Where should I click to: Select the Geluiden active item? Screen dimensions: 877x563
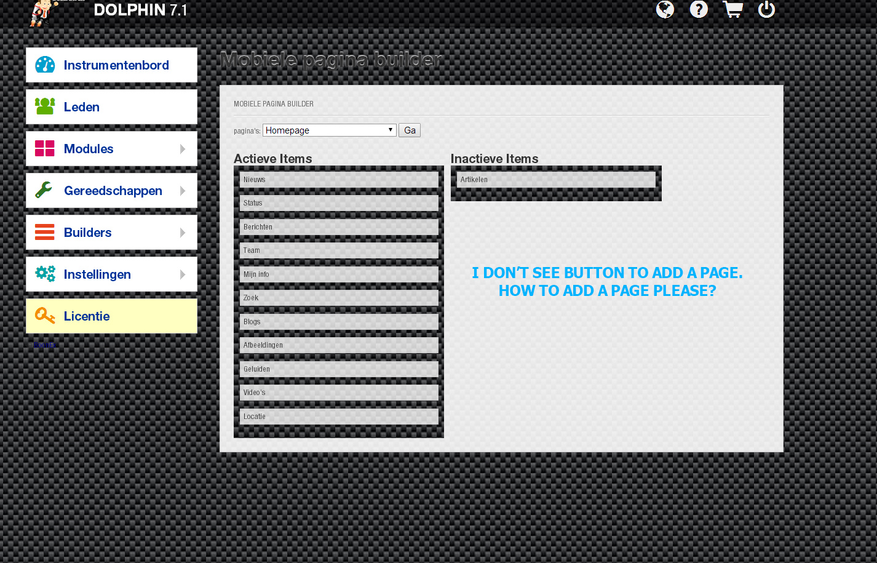[339, 369]
